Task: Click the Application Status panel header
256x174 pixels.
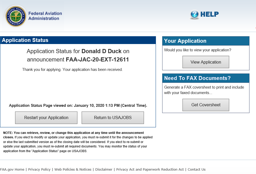Action: pos(25,40)
